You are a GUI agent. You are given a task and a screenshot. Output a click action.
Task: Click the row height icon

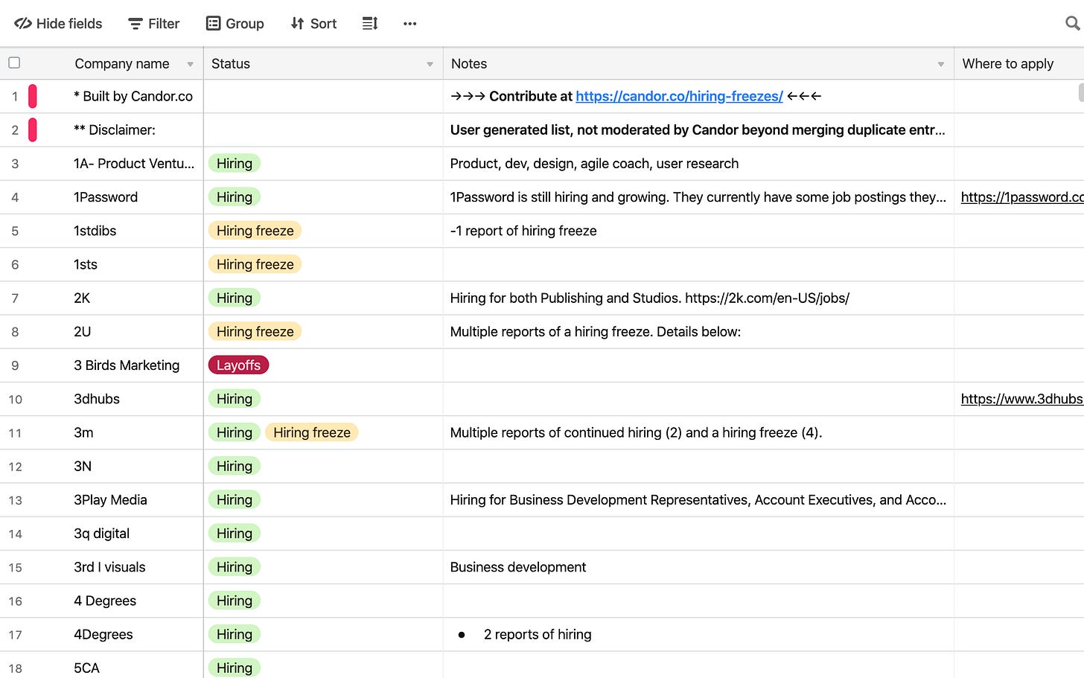point(370,24)
